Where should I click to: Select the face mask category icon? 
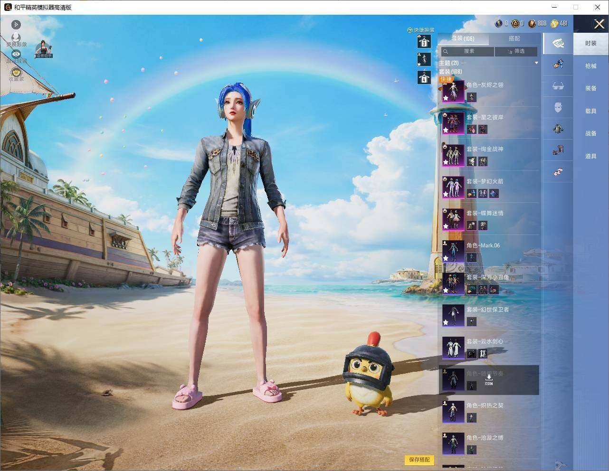coord(558,107)
